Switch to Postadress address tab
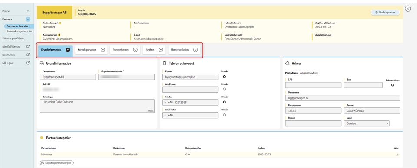Screen dimensions: 417x168 coord(291,73)
